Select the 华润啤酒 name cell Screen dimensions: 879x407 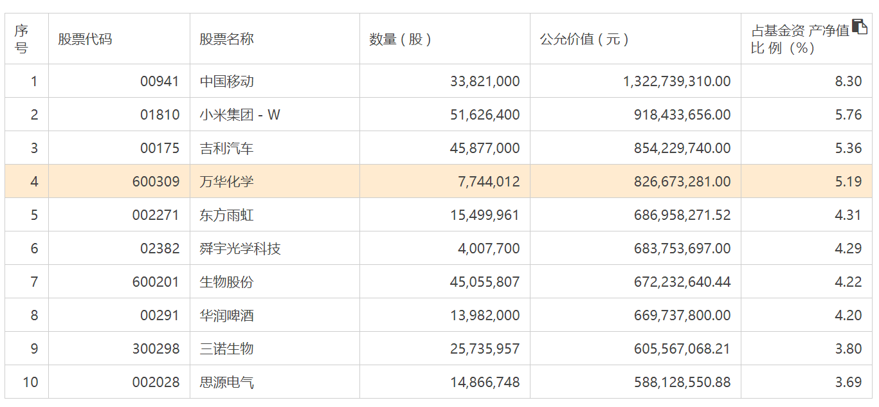point(226,316)
